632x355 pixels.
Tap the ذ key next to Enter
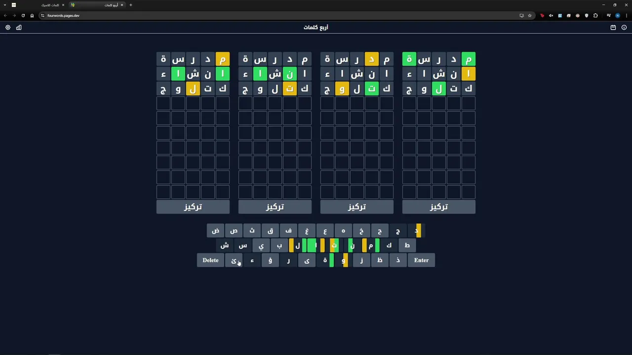click(x=398, y=260)
